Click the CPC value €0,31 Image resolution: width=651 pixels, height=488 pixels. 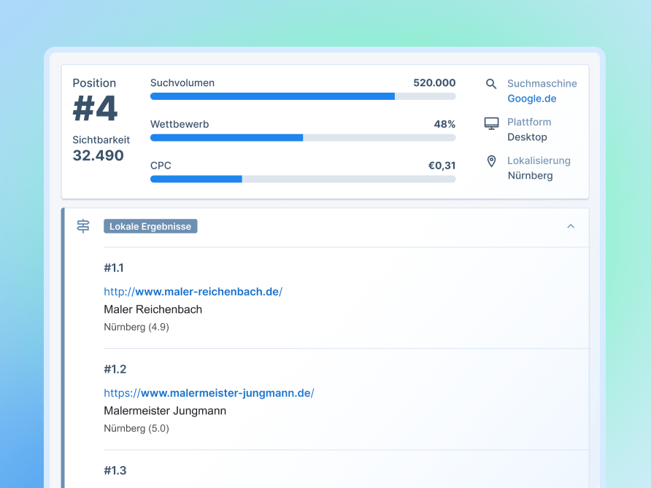pos(442,166)
